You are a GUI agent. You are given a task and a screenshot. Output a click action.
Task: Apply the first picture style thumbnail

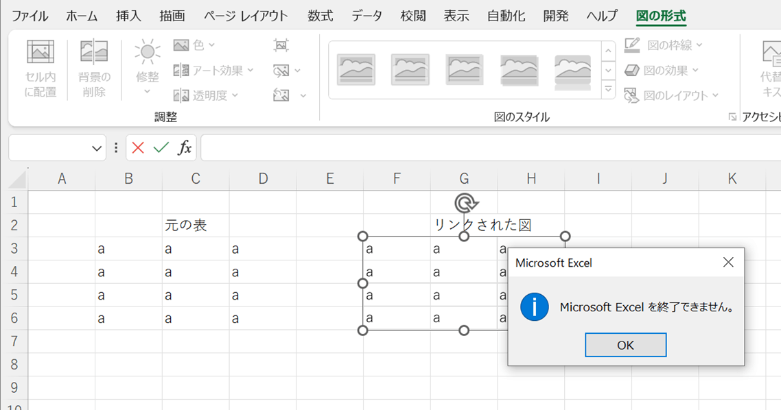click(x=356, y=70)
